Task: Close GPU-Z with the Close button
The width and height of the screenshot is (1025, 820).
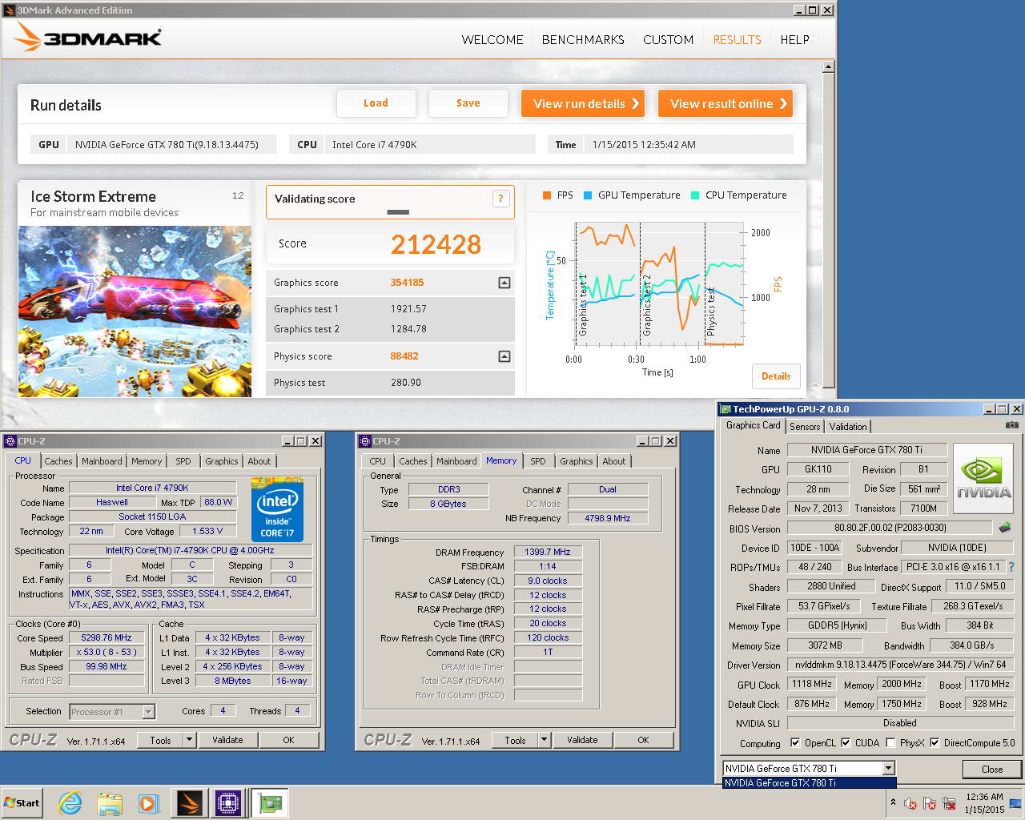Action: point(992,769)
